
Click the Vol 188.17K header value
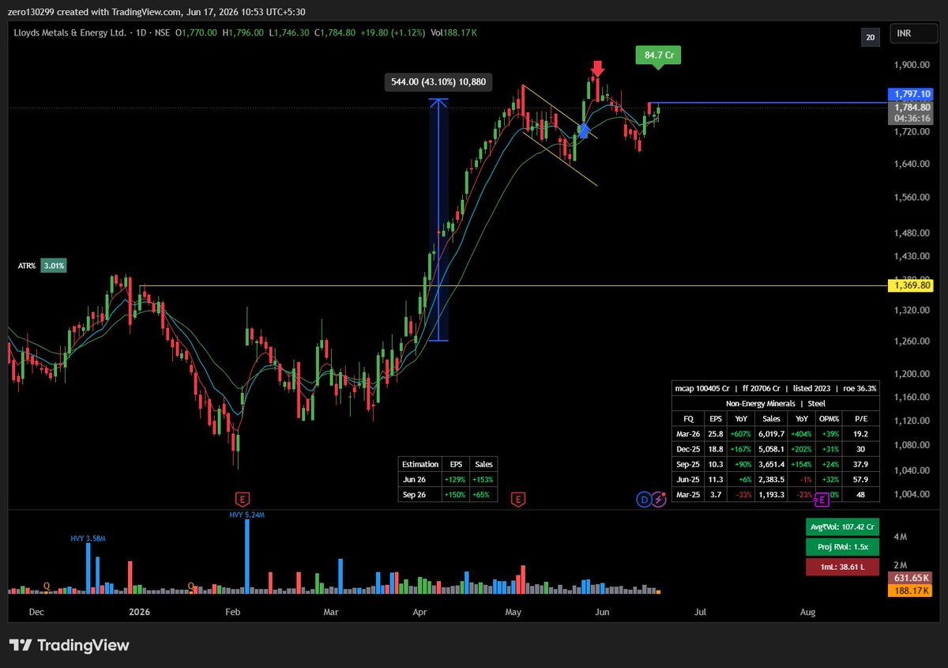[x=454, y=32]
